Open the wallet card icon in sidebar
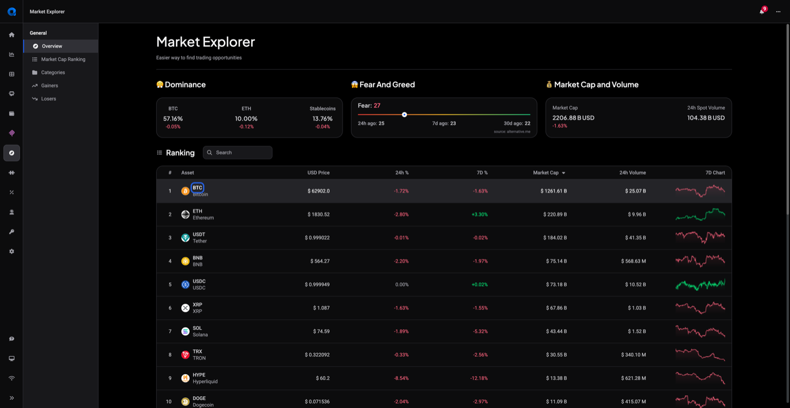 (11, 114)
